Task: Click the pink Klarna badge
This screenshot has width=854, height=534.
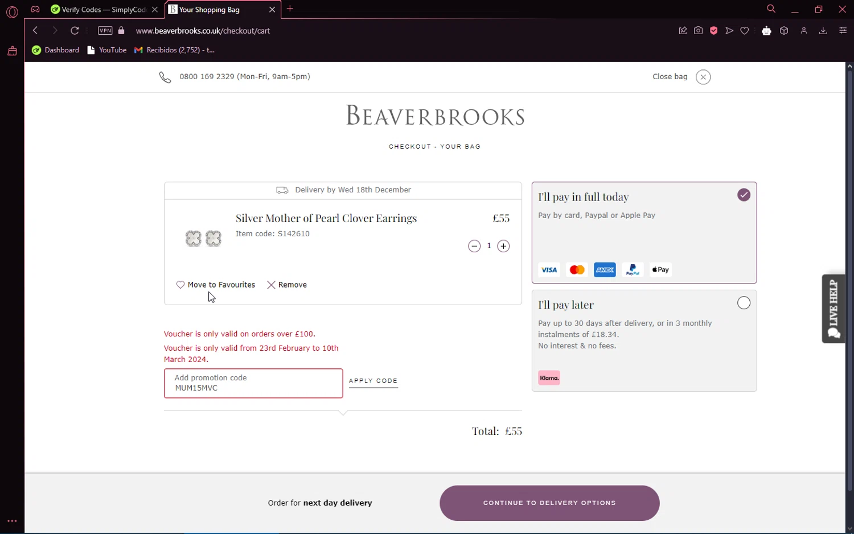Action: 549,378
